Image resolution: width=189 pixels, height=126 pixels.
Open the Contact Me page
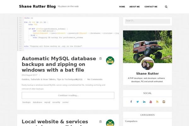click(x=151, y=7)
